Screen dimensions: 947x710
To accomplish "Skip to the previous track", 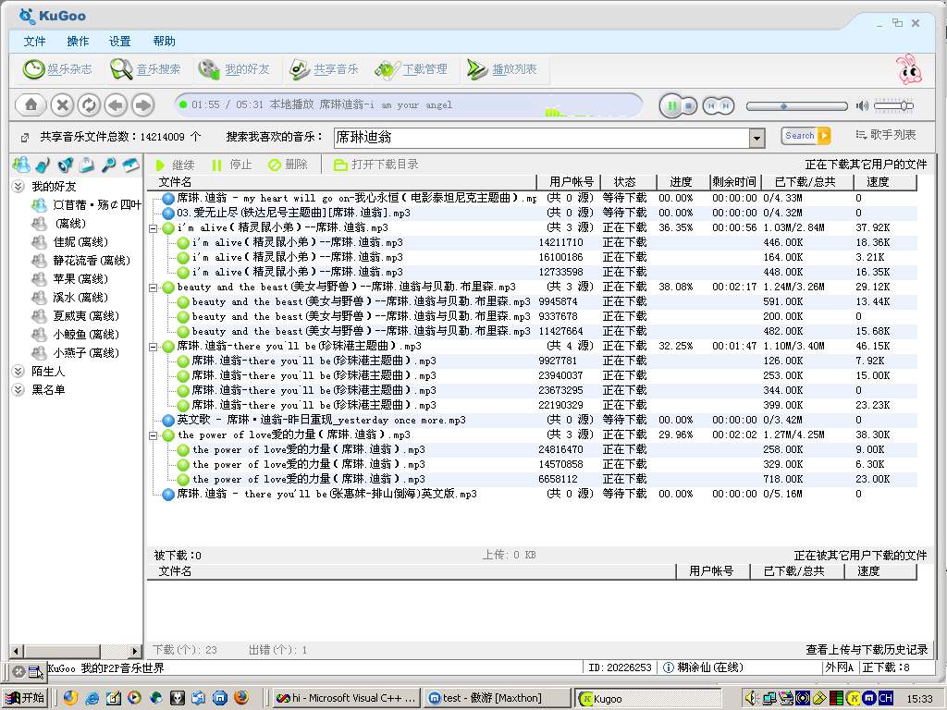I will coord(711,105).
